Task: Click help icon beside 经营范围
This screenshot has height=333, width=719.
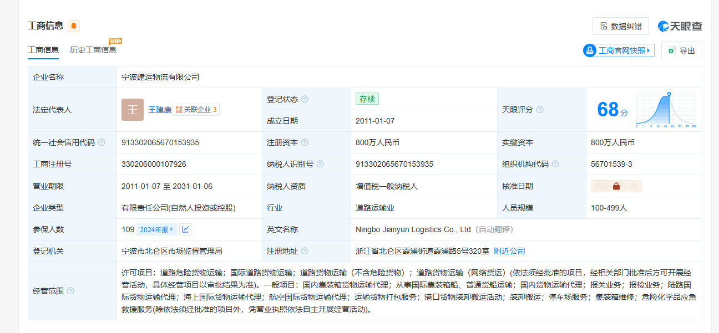Action: tap(70, 291)
